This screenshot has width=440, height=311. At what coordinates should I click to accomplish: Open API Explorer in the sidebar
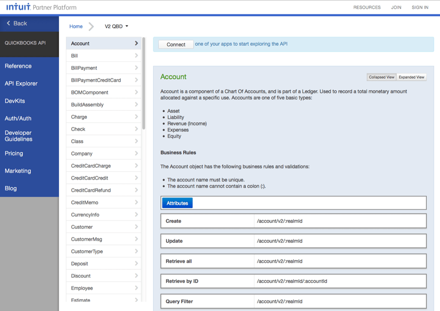point(21,83)
